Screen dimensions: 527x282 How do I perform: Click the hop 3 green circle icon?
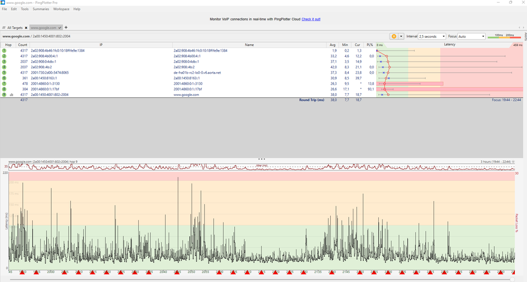coord(4,62)
